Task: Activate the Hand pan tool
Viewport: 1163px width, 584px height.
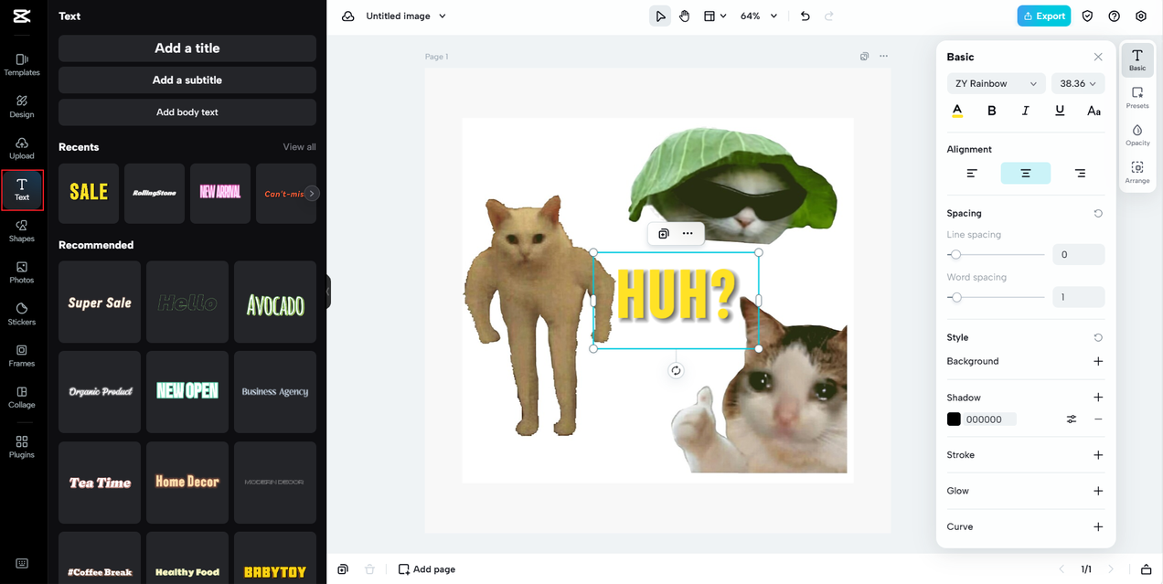Action: pyautogui.click(x=685, y=16)
